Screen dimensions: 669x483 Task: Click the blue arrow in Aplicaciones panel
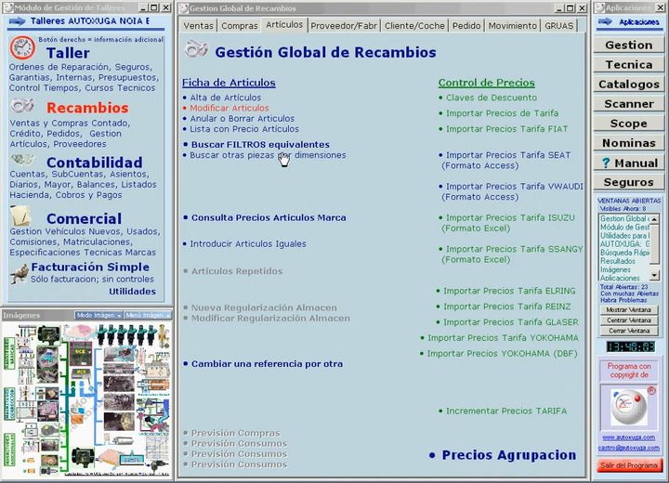[605, 21]
